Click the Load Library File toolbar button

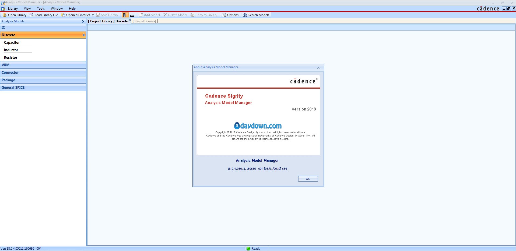(44, 15)
